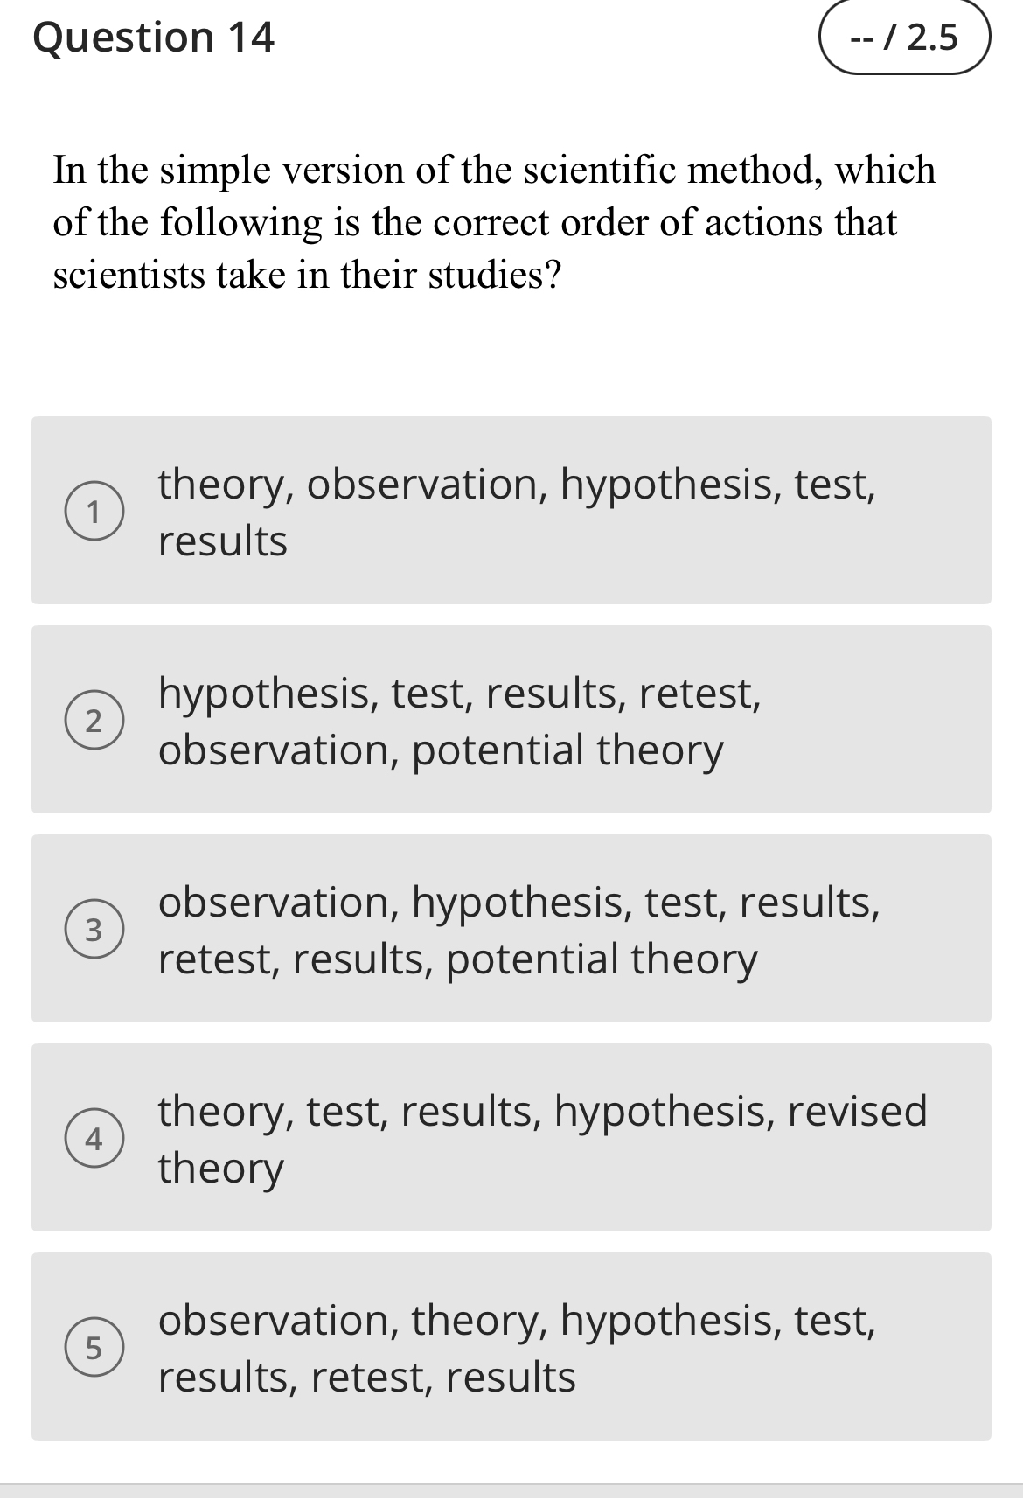Select answer option 2 circle
Image resolution: width=1023 pixels, height=1500 pixels.
coord(96,721)
